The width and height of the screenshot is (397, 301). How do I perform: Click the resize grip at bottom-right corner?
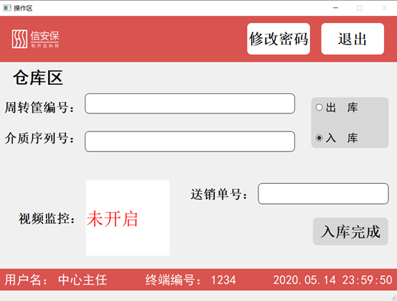pos(393,298)
